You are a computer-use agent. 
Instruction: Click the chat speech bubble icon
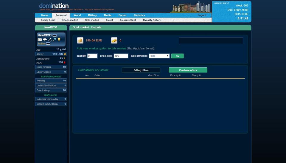point(45,40)
